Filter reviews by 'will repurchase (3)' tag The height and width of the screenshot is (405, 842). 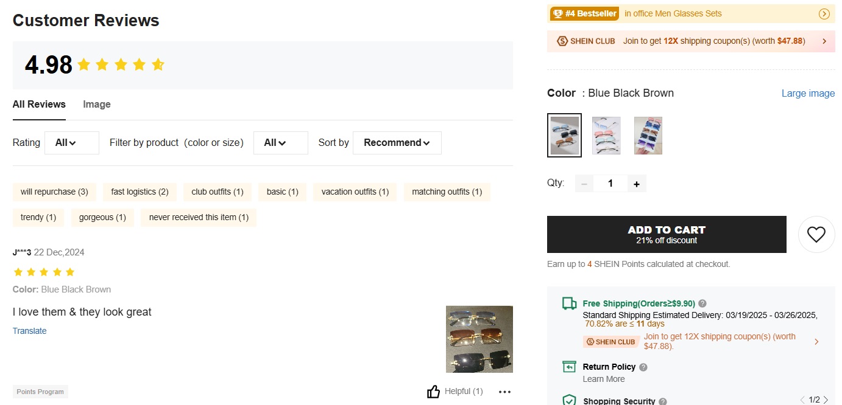pos(54,192)
